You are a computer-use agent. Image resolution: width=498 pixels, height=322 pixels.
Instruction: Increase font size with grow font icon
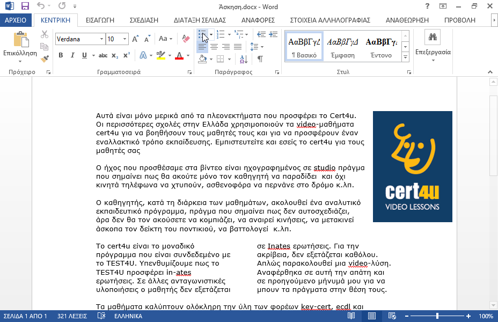click(135, 39)
